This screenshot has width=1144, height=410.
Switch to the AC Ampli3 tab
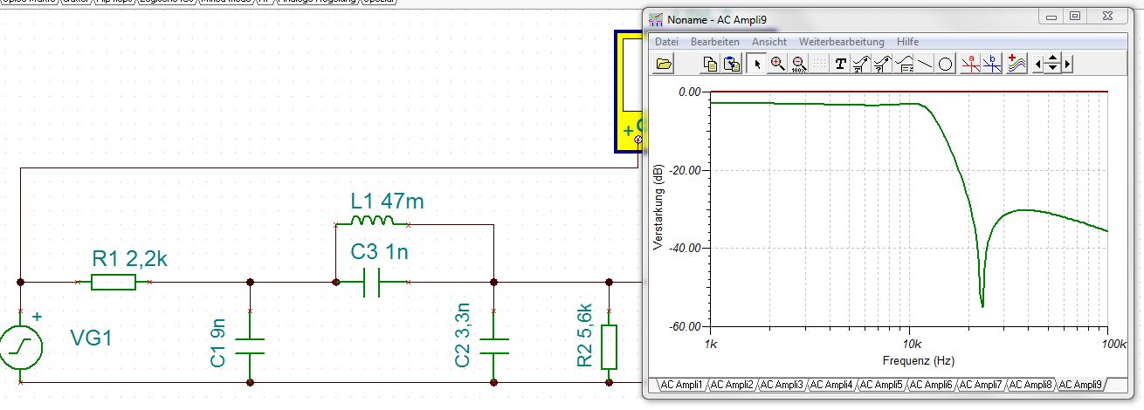(781, 385)
